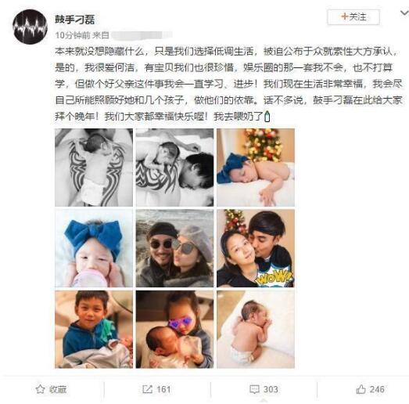Click the blurred source link after 来自
Screen dimensions: 409x404
tap(141, 35)
